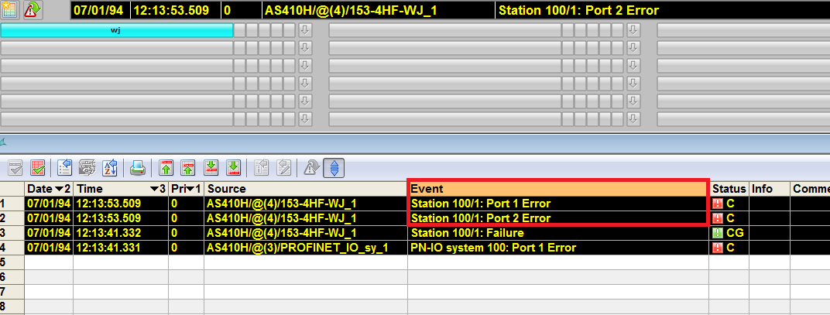Click the Loop in Alarm triangle icon
830x315 pixels.
311,169
